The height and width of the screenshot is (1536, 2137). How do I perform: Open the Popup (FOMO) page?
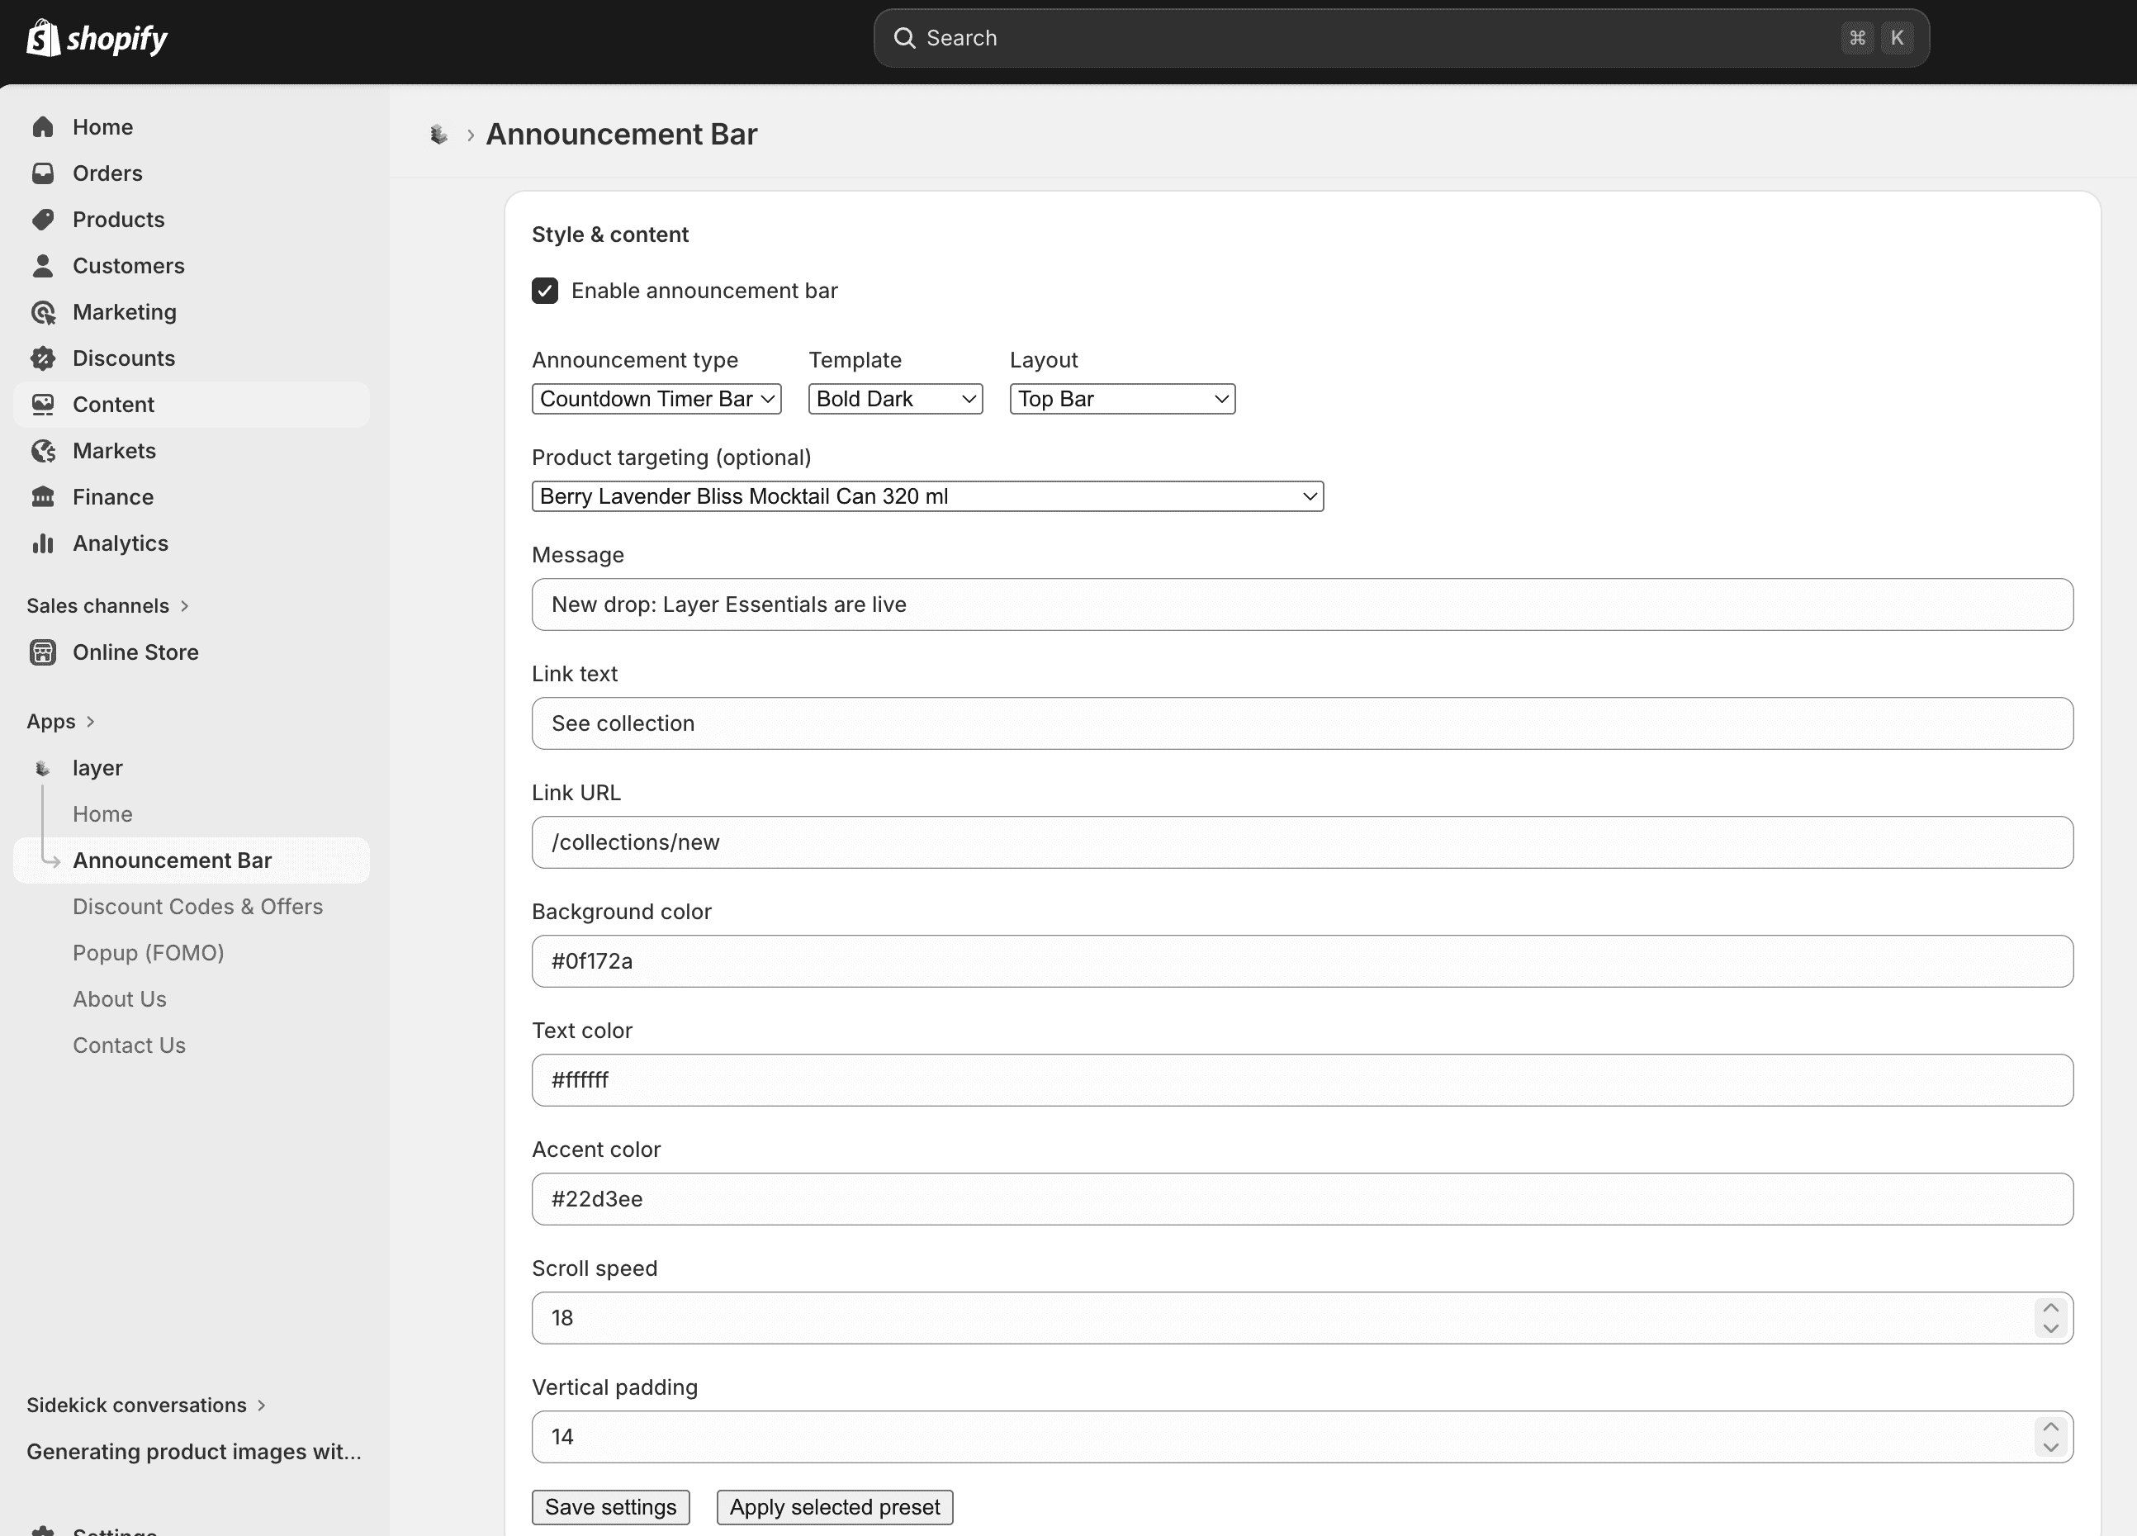(148, 952)
